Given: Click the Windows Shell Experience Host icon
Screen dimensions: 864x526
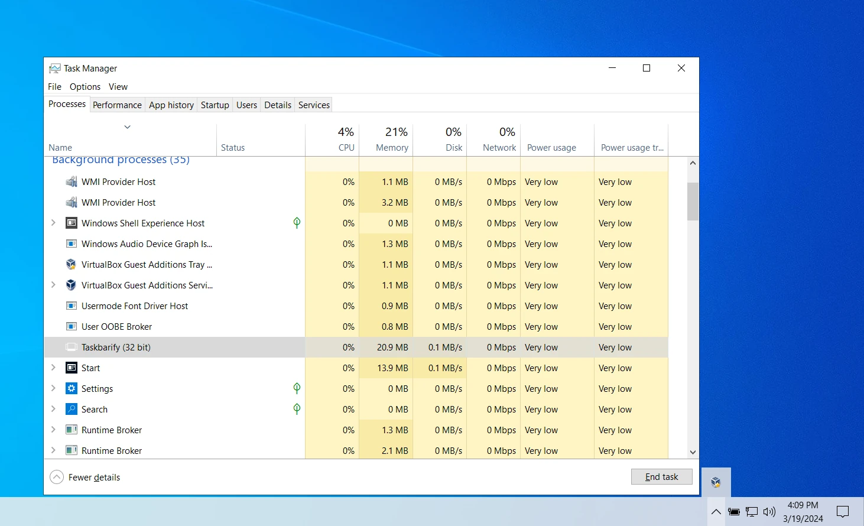Looking at the screenshot, I should pyautogui.click(x=71, y=223).
